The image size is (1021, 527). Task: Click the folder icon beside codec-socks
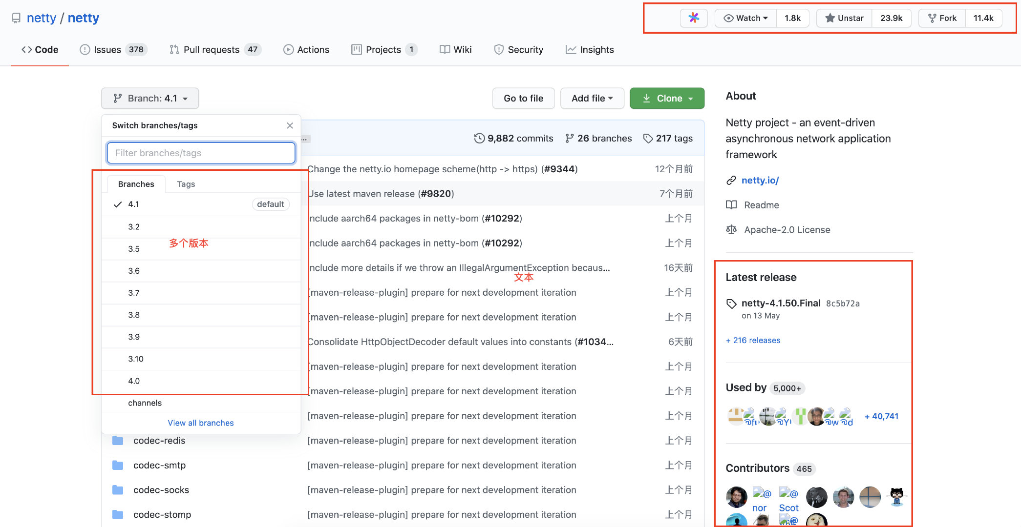point(118,489)
